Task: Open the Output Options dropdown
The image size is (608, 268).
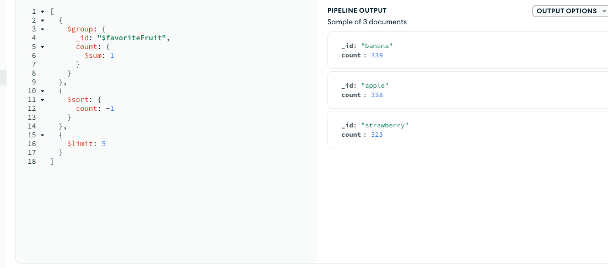Action: [x=570, y=11]
